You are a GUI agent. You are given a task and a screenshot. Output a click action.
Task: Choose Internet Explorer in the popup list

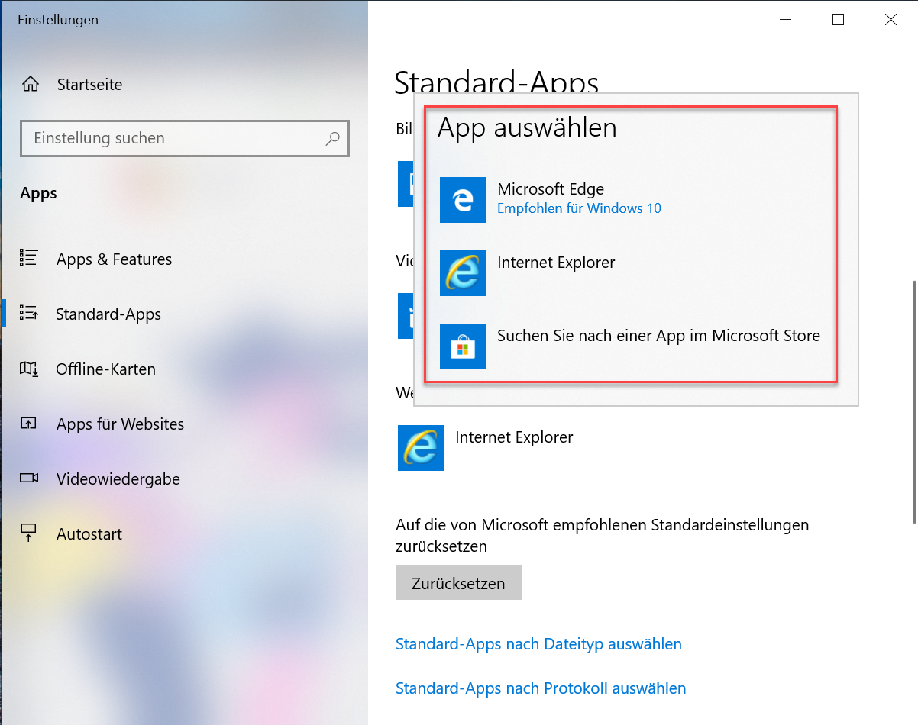[x=631, y=273]
